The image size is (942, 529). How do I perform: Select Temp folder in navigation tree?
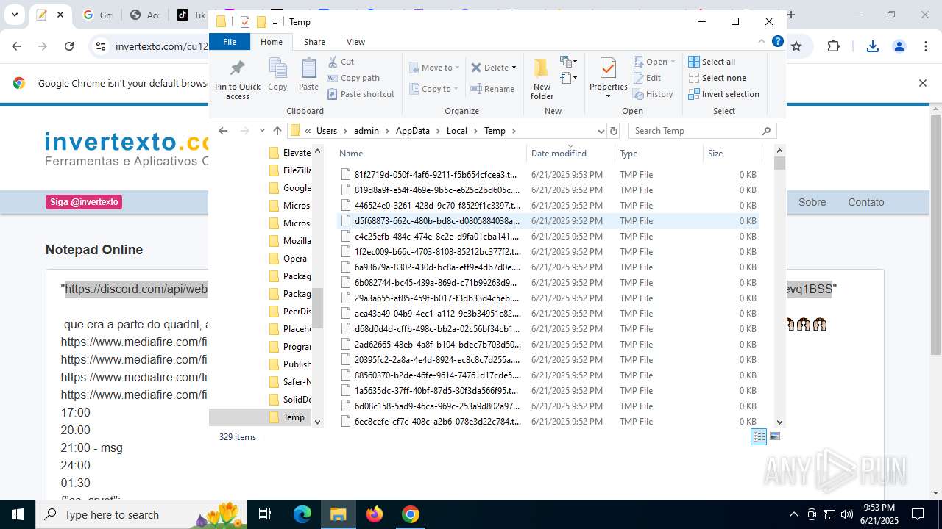click(x=287, y=417)
